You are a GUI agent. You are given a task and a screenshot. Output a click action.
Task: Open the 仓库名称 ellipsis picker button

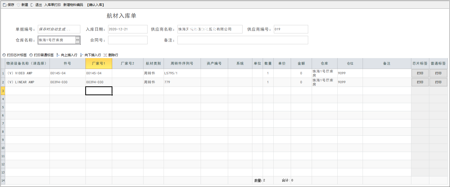coord(78,40)
